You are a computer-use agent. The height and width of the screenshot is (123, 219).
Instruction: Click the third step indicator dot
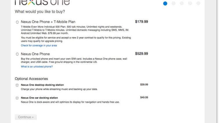click(x=182, y=3)
